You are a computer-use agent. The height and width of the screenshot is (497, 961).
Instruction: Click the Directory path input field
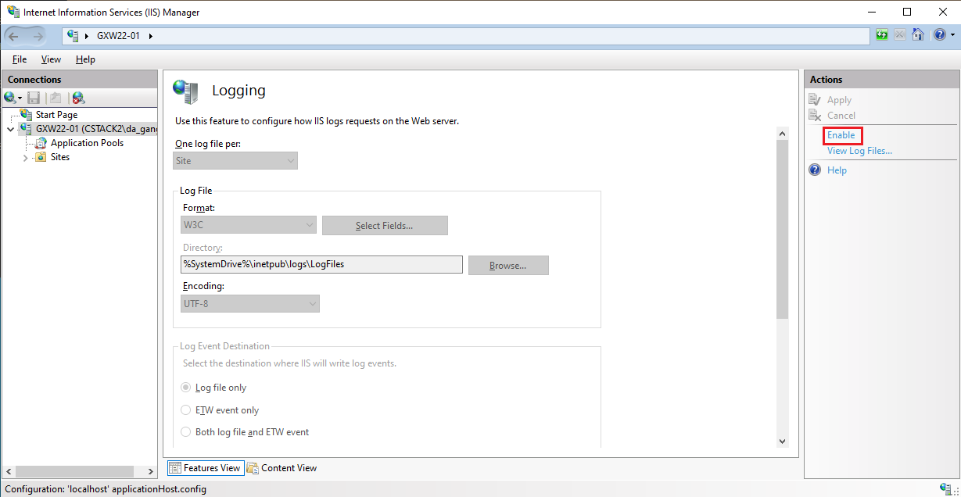321,265
